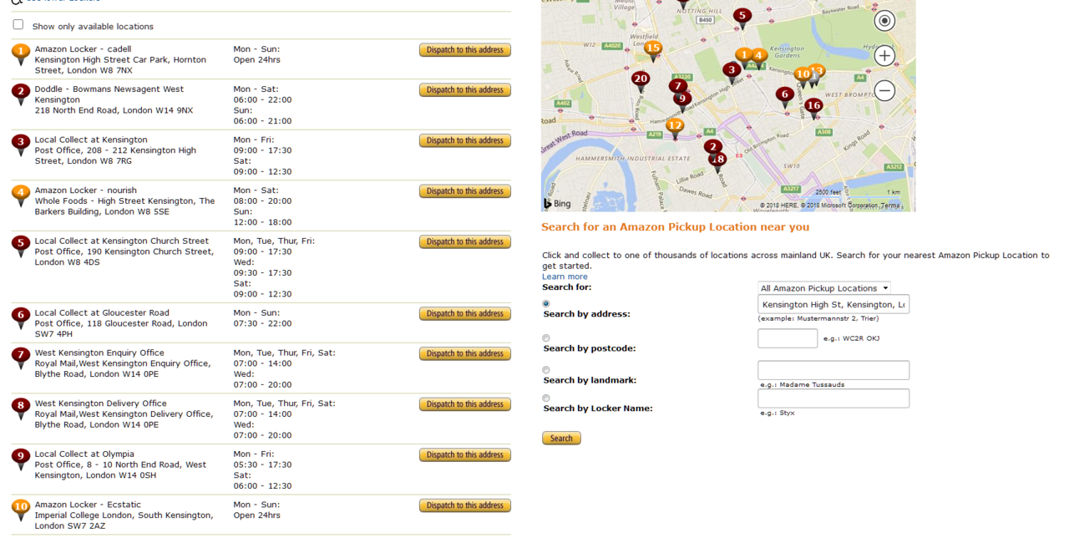Click 'Amazon Locker - Ecstatic' name text

click(88, 505)
